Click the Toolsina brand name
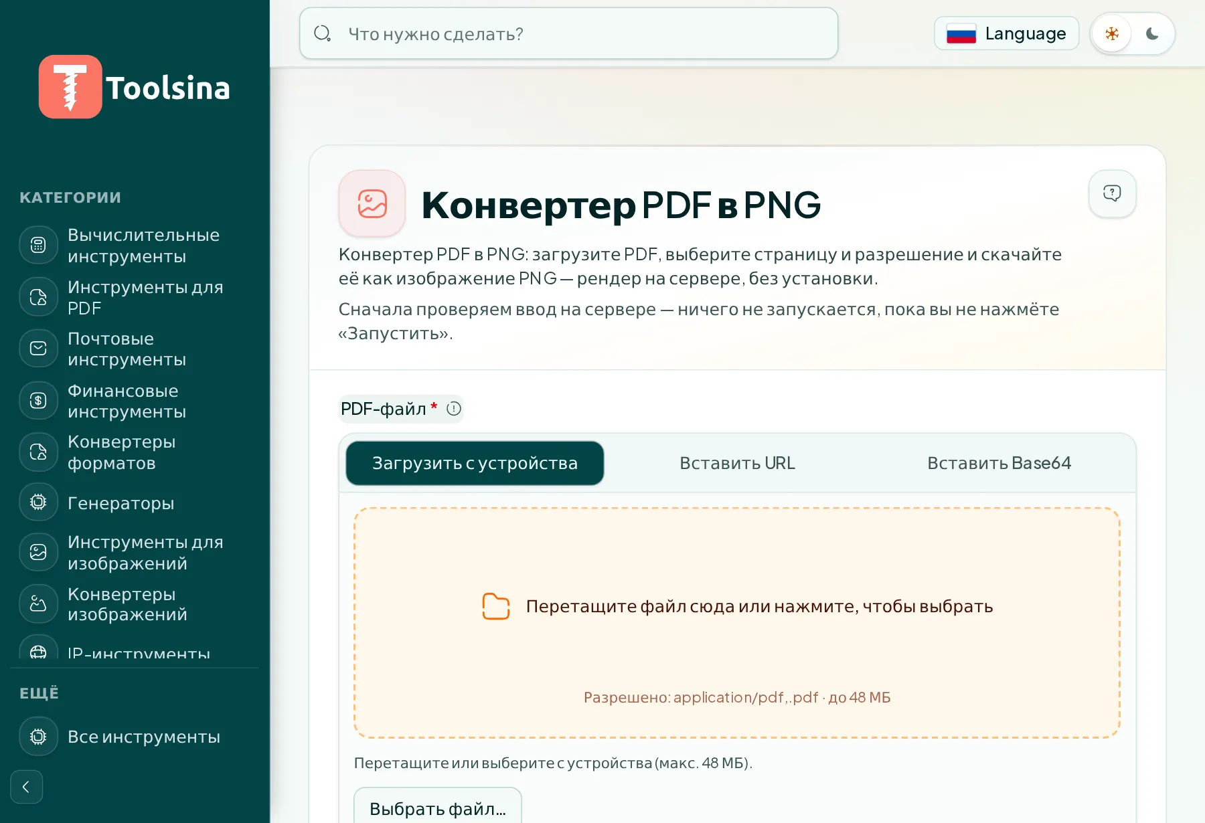The height and width of the screenshot is (823, 1205). [168, 88]
